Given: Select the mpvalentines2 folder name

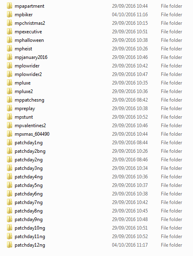Looking at the screenshot, I should pyautogui.click(x=30, y=126).
